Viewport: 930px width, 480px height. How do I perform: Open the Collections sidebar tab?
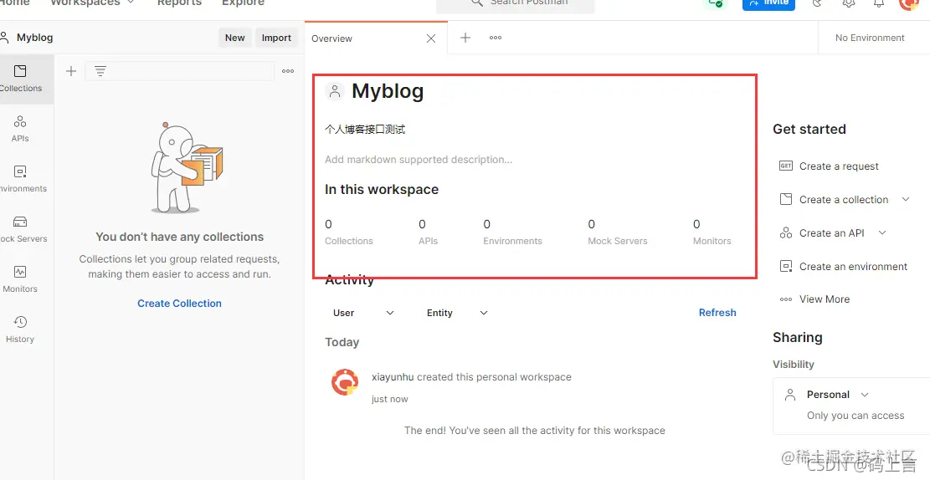pyautogui.click(x=21, y=79)
